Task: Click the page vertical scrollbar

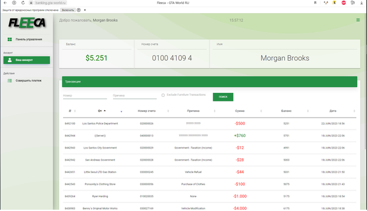Action: pos(366,82)
